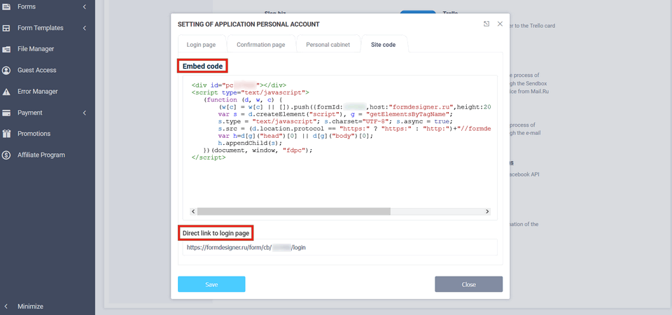Switch to the Login page tab
Screen dimensions: 672x315
point(201,44)
